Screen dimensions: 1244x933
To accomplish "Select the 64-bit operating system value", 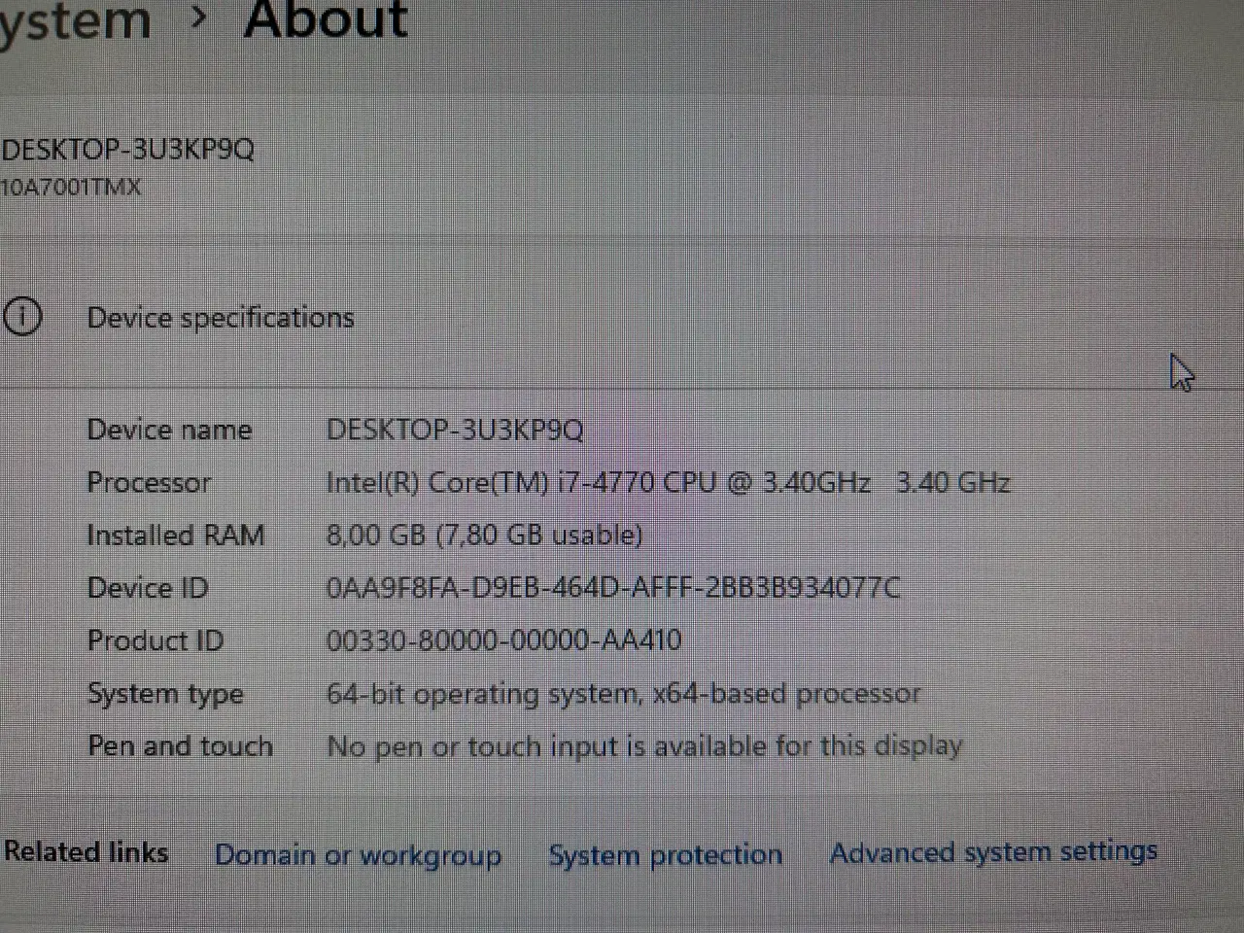I will point(623,694).
